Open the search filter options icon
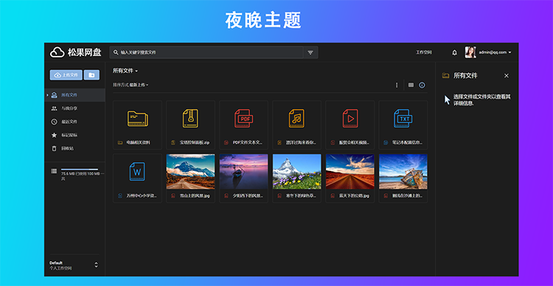This screenshot has height=286, width=553. coord(310,52)
